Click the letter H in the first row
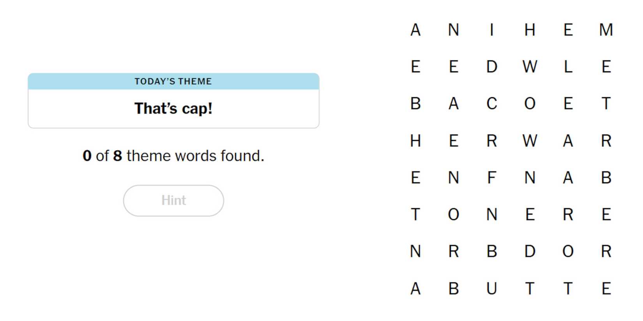643x321 pixels. [529, 30]
